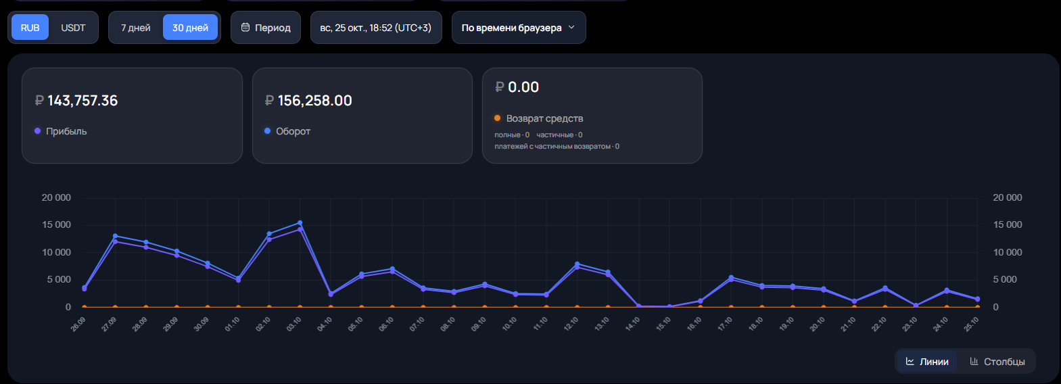Switch chart to Линии view

click(x=927, y=362)
